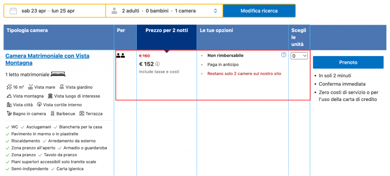Screen dimensions: 390x176
Task: Click the guest person icon in search bar
Action: click(x=114, y=11)
